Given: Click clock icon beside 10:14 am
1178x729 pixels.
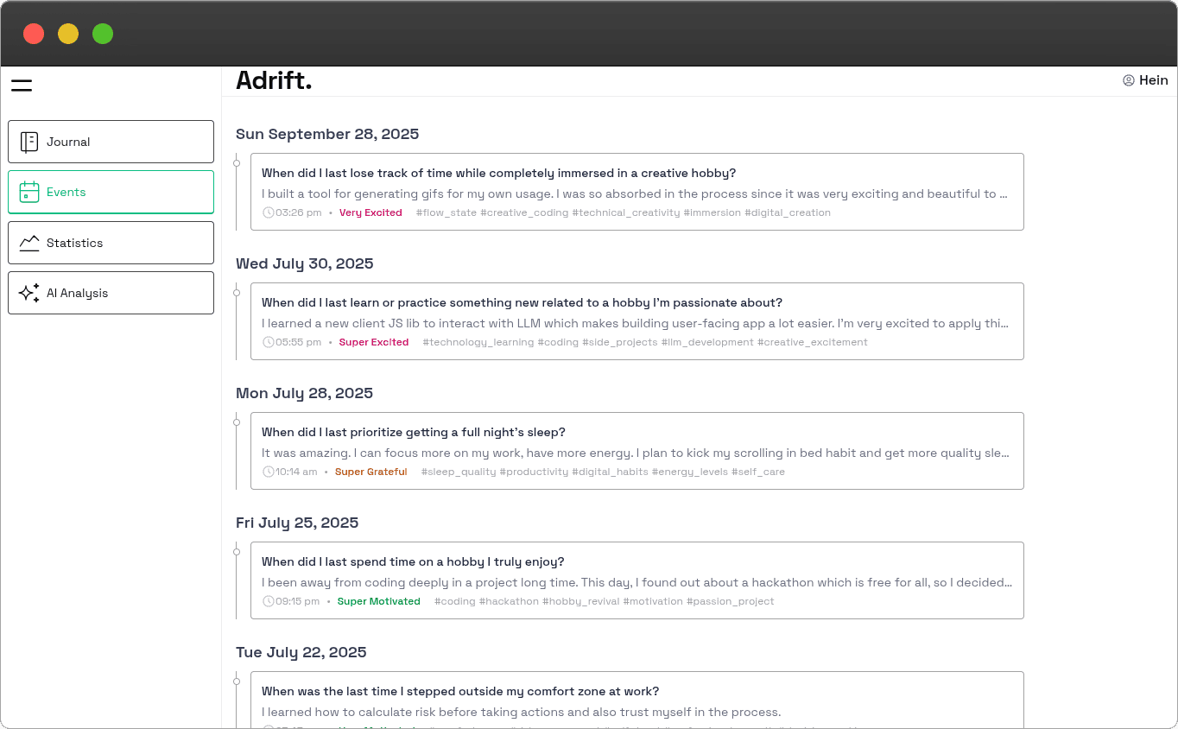Looking at the screenshot, I should (x=269, y=472).
